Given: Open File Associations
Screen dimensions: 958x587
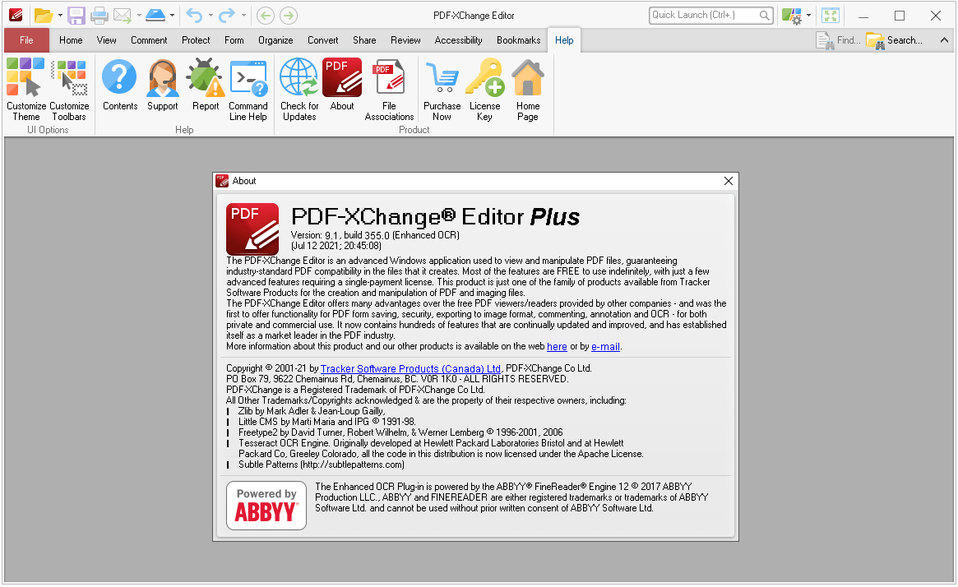Looking at the screenshot, I should (x=389, y=89).
